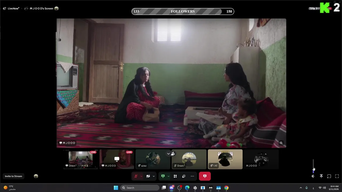Pin the stream with the pin icon
Image resolution: width=342 pixels, height=192 pixels.
pos(321,176)
